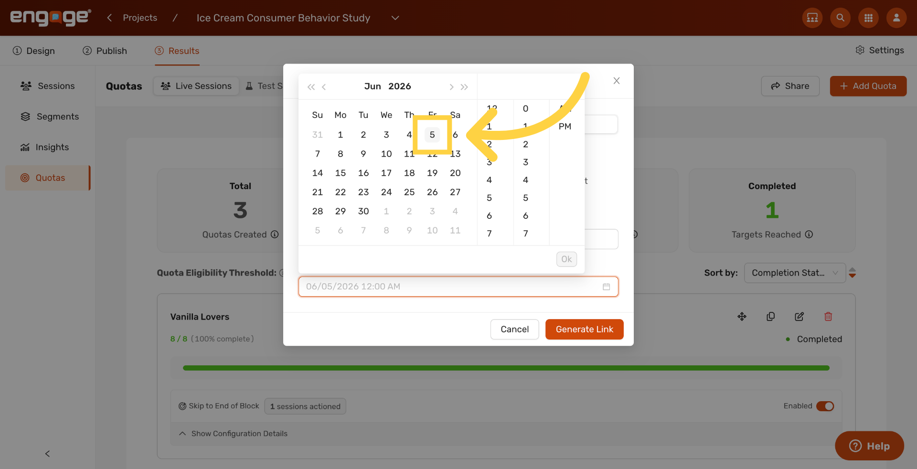Screen dimensions: 917x469
Task: Open Segments in the sidebar
Action: [x=49, y=117]
